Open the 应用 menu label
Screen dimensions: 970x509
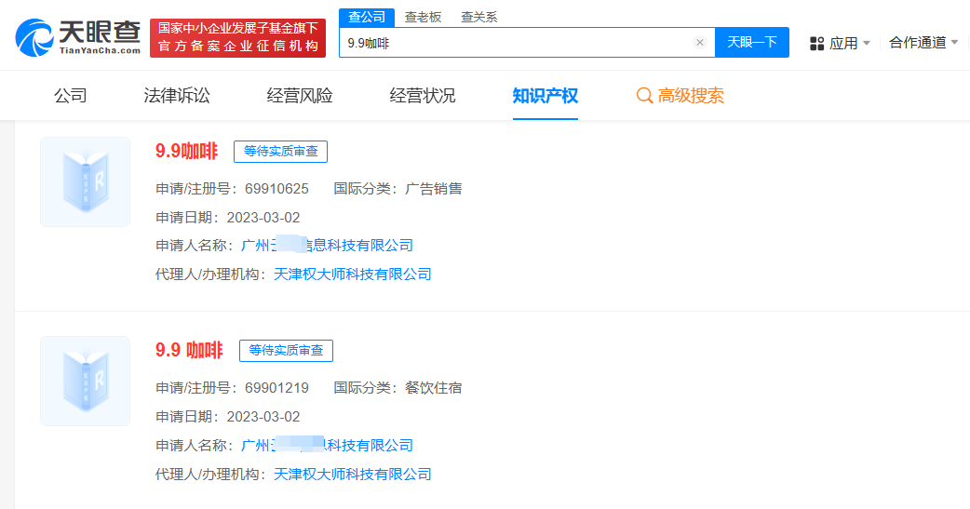pyautogui.click(x=843, y=44)
